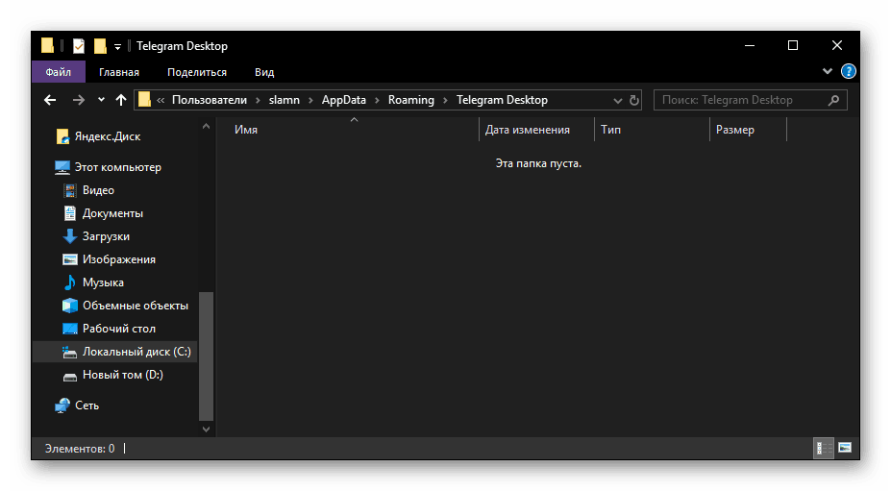
Task: Expand hidden path with double chevron
Action: (161, 101)
